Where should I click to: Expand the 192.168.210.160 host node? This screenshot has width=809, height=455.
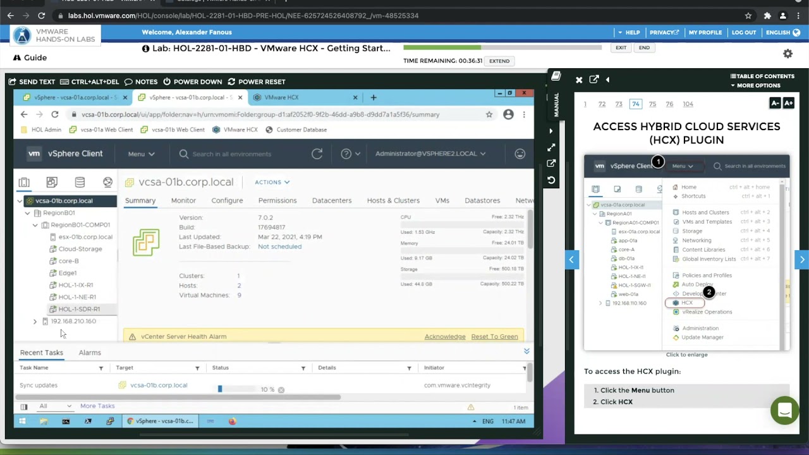(35, 322)
